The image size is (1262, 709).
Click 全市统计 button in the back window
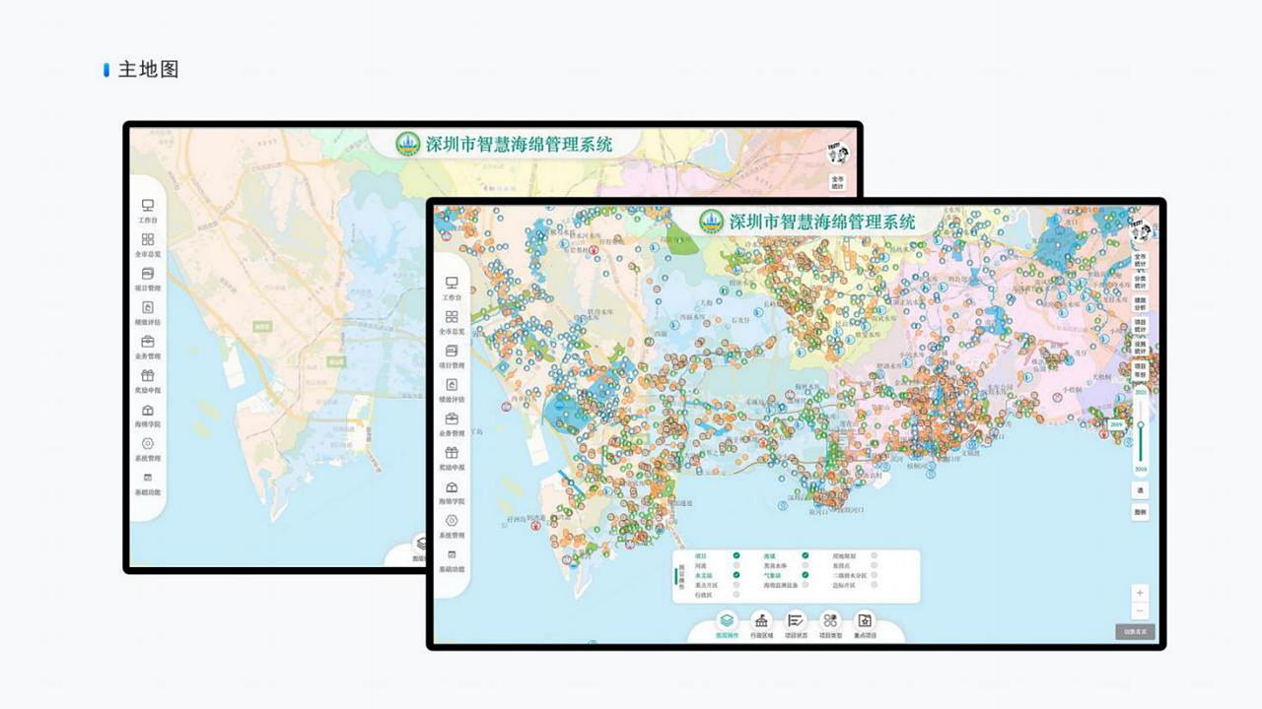[x=838, y=182]
